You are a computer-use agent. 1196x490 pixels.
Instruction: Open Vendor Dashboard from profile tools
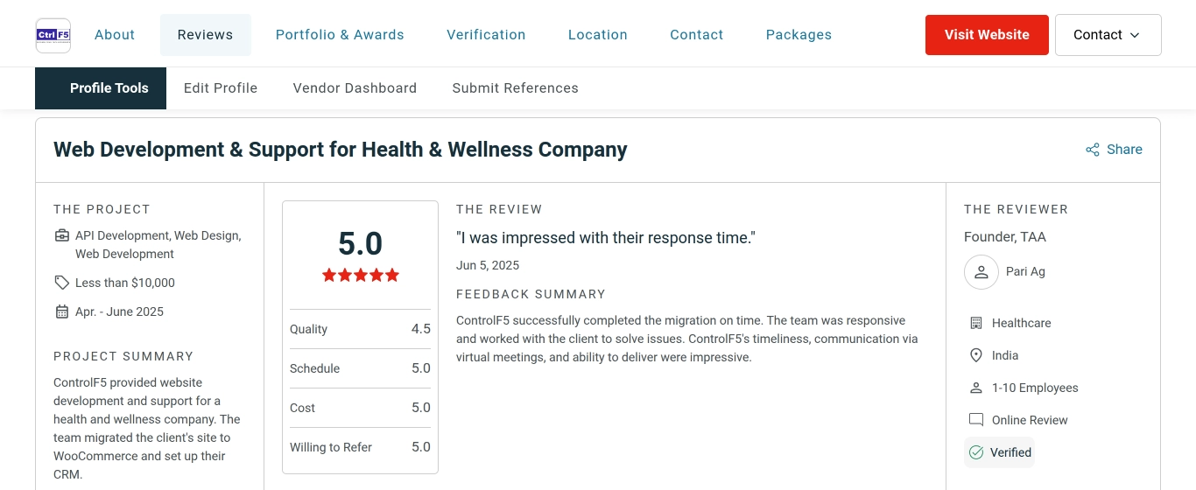(355, 88)
